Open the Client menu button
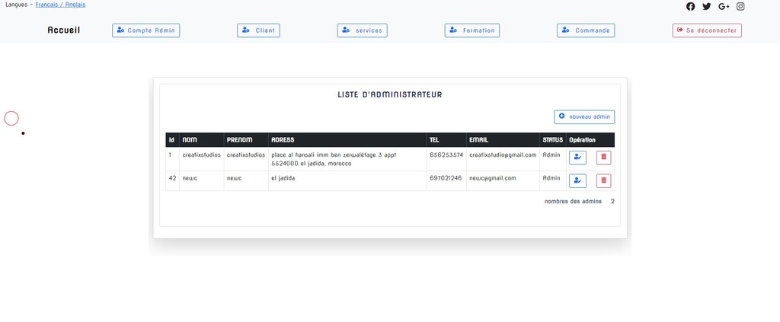780x322 pixels. [x=258, y=30]
